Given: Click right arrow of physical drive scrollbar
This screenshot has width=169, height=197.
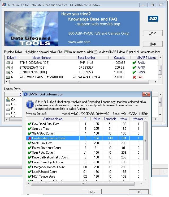Looking at the screenshot, I should pos(155,82).
